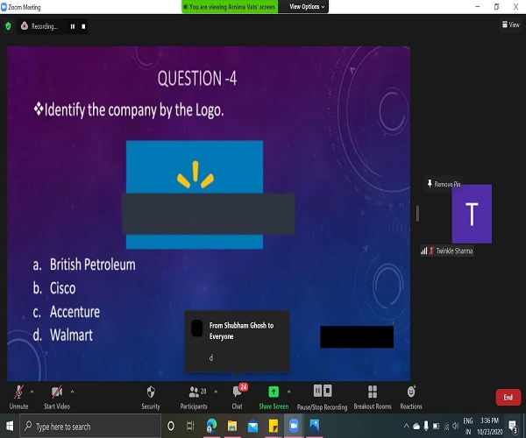Click Remove Pin on Twinkle Sharma's video
Screen dimensions: 526x438
444,184
